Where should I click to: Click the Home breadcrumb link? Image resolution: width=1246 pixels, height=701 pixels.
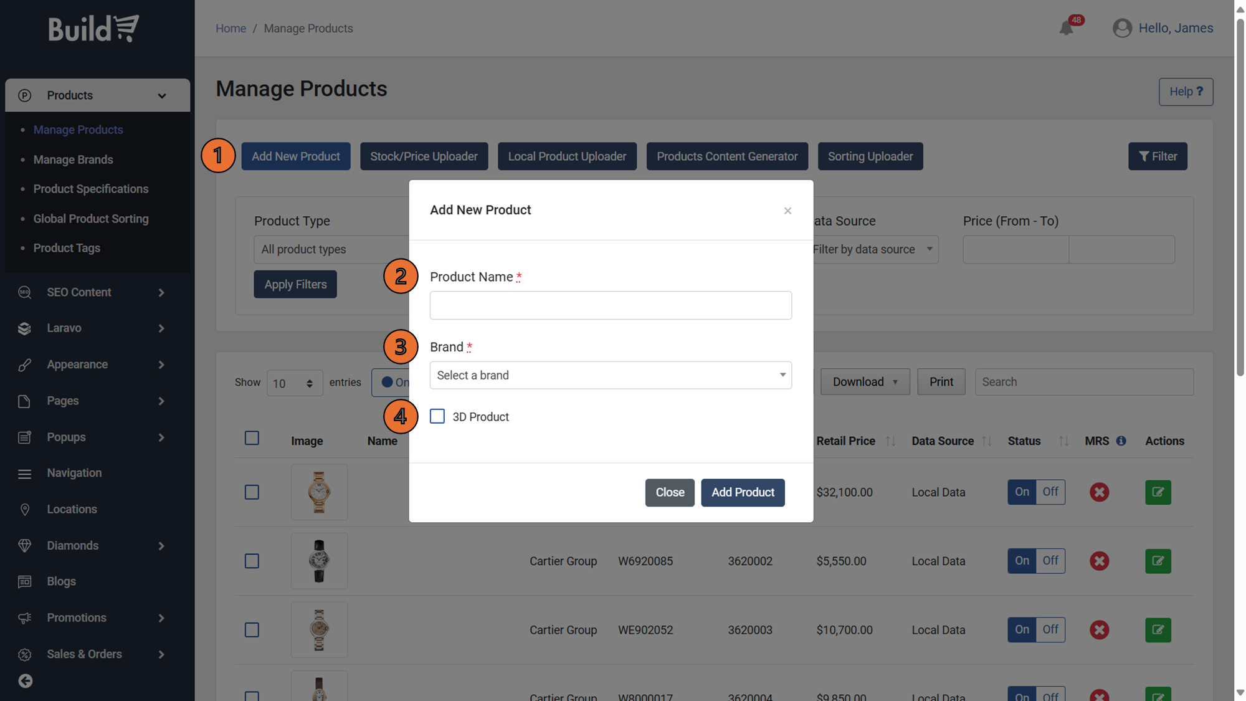[231, 29]
